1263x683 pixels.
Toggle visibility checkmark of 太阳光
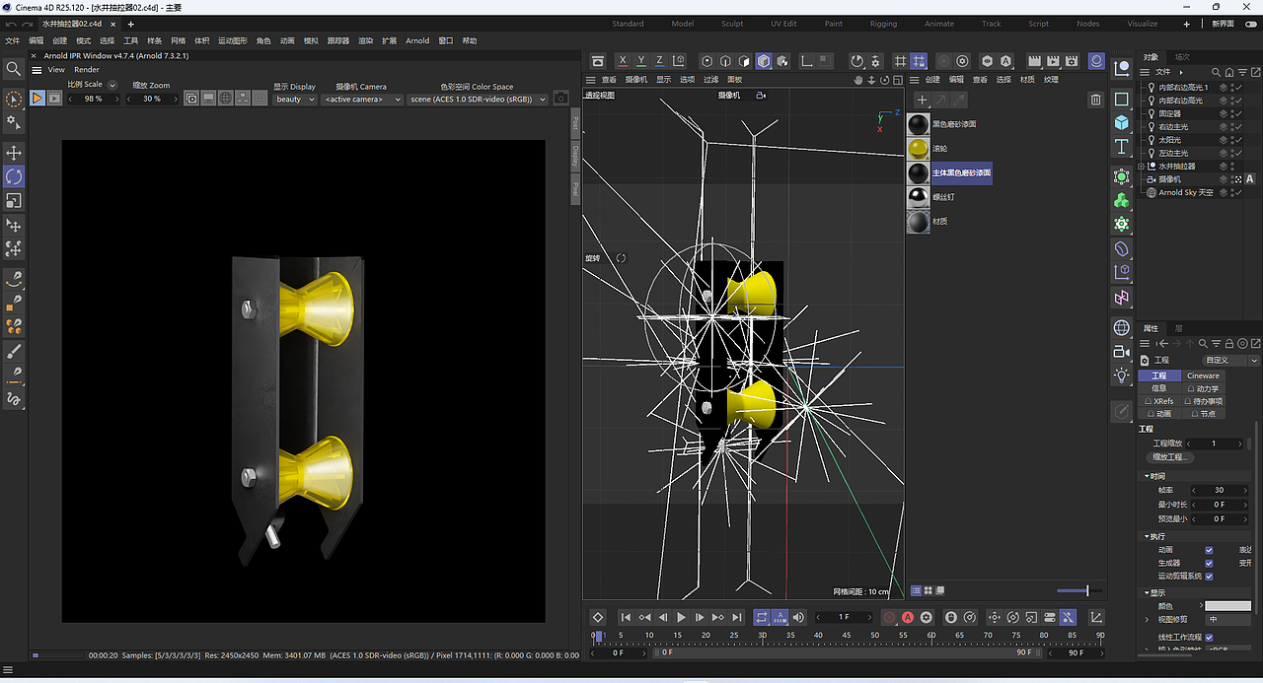[1236, 140]
